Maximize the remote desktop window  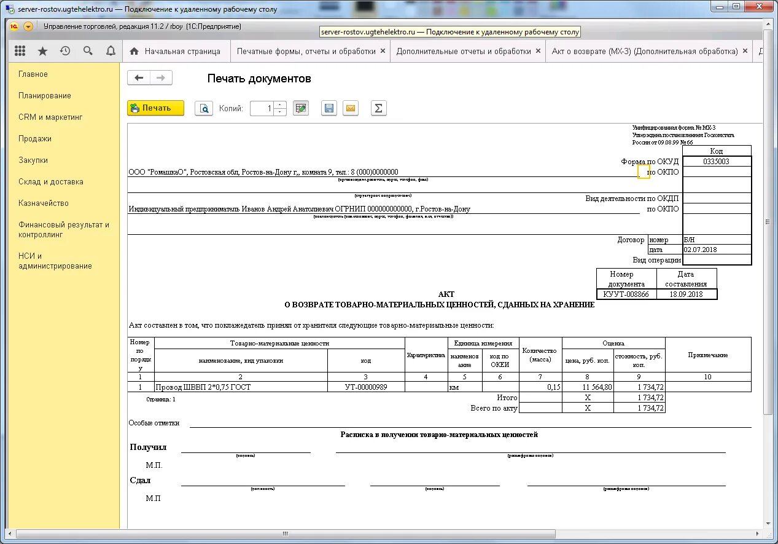[x=735, y=6]
